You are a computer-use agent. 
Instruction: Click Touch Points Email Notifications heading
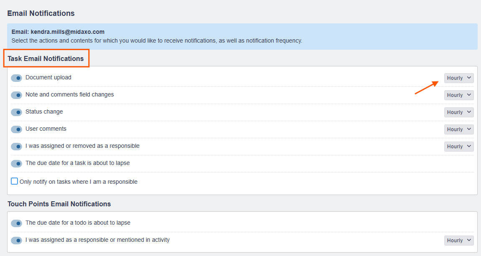tap(59, 204)
